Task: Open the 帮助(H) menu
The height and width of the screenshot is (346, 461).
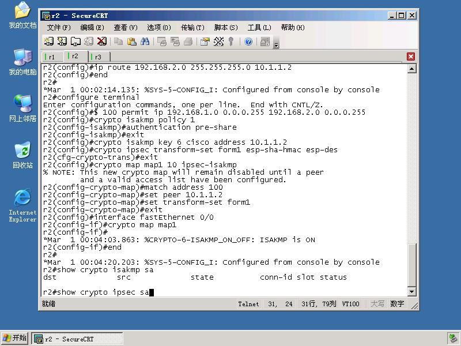Action: click(x=293, y=28)
